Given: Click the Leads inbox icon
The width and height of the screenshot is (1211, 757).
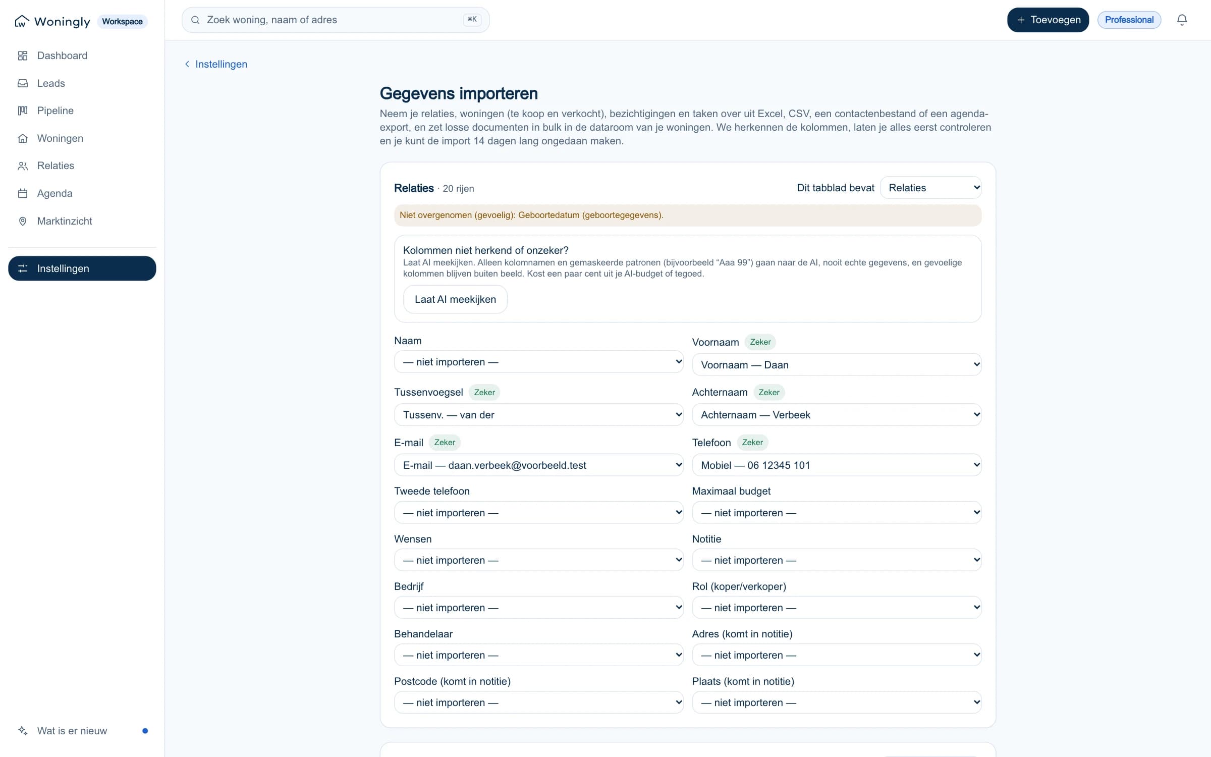Looking at the screenshot, I should click(x=23, y=83).
